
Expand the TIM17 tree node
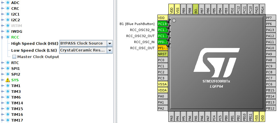2,120
